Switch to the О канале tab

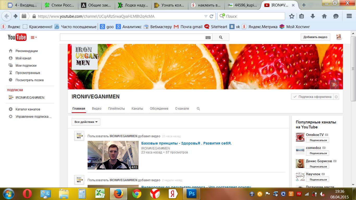[182, 109]
